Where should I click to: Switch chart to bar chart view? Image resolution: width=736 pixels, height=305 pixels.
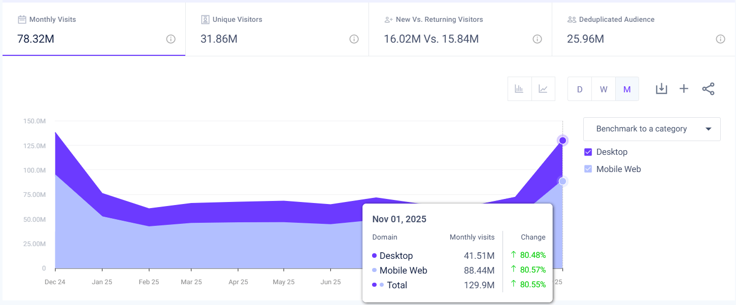coord(519,88)
